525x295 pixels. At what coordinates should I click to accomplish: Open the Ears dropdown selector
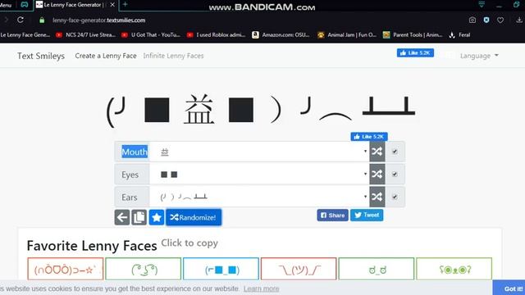pos(259,197)
